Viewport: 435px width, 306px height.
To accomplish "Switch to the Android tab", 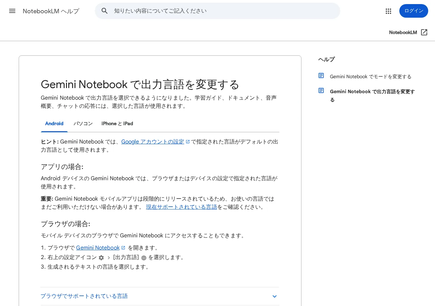I will click(x=54, y=124).
